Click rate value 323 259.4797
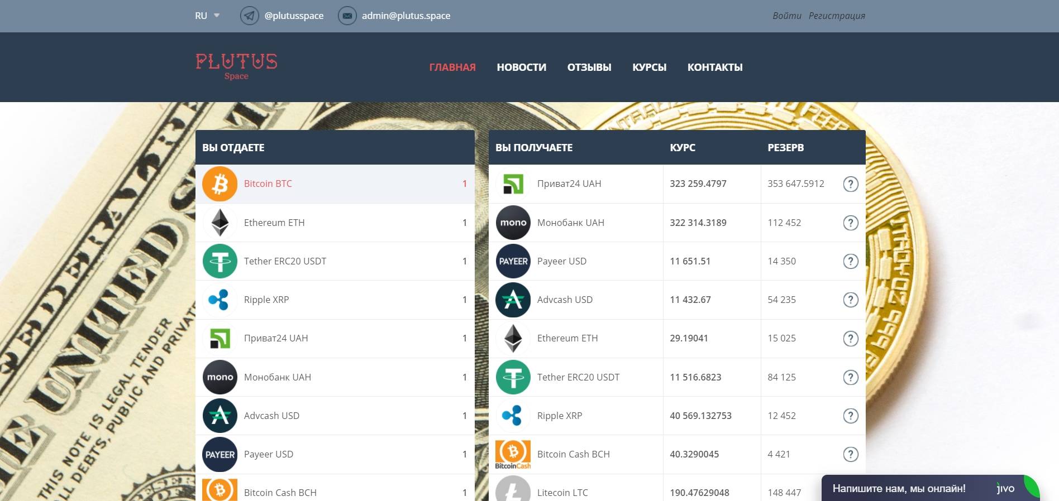Screen dimensions: 1059x501 point(698,184)
